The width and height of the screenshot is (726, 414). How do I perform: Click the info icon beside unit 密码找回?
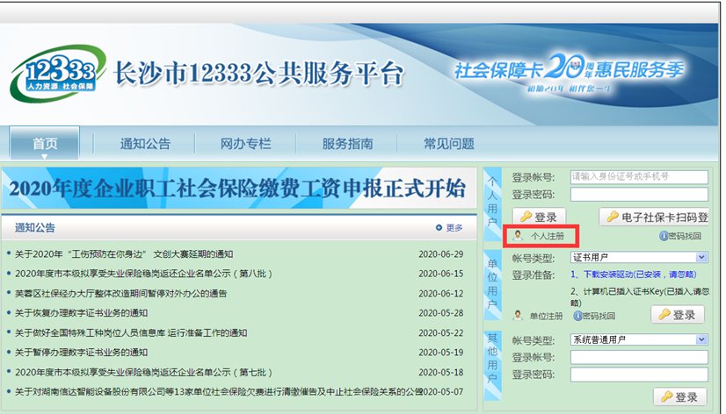coord(577,315)
